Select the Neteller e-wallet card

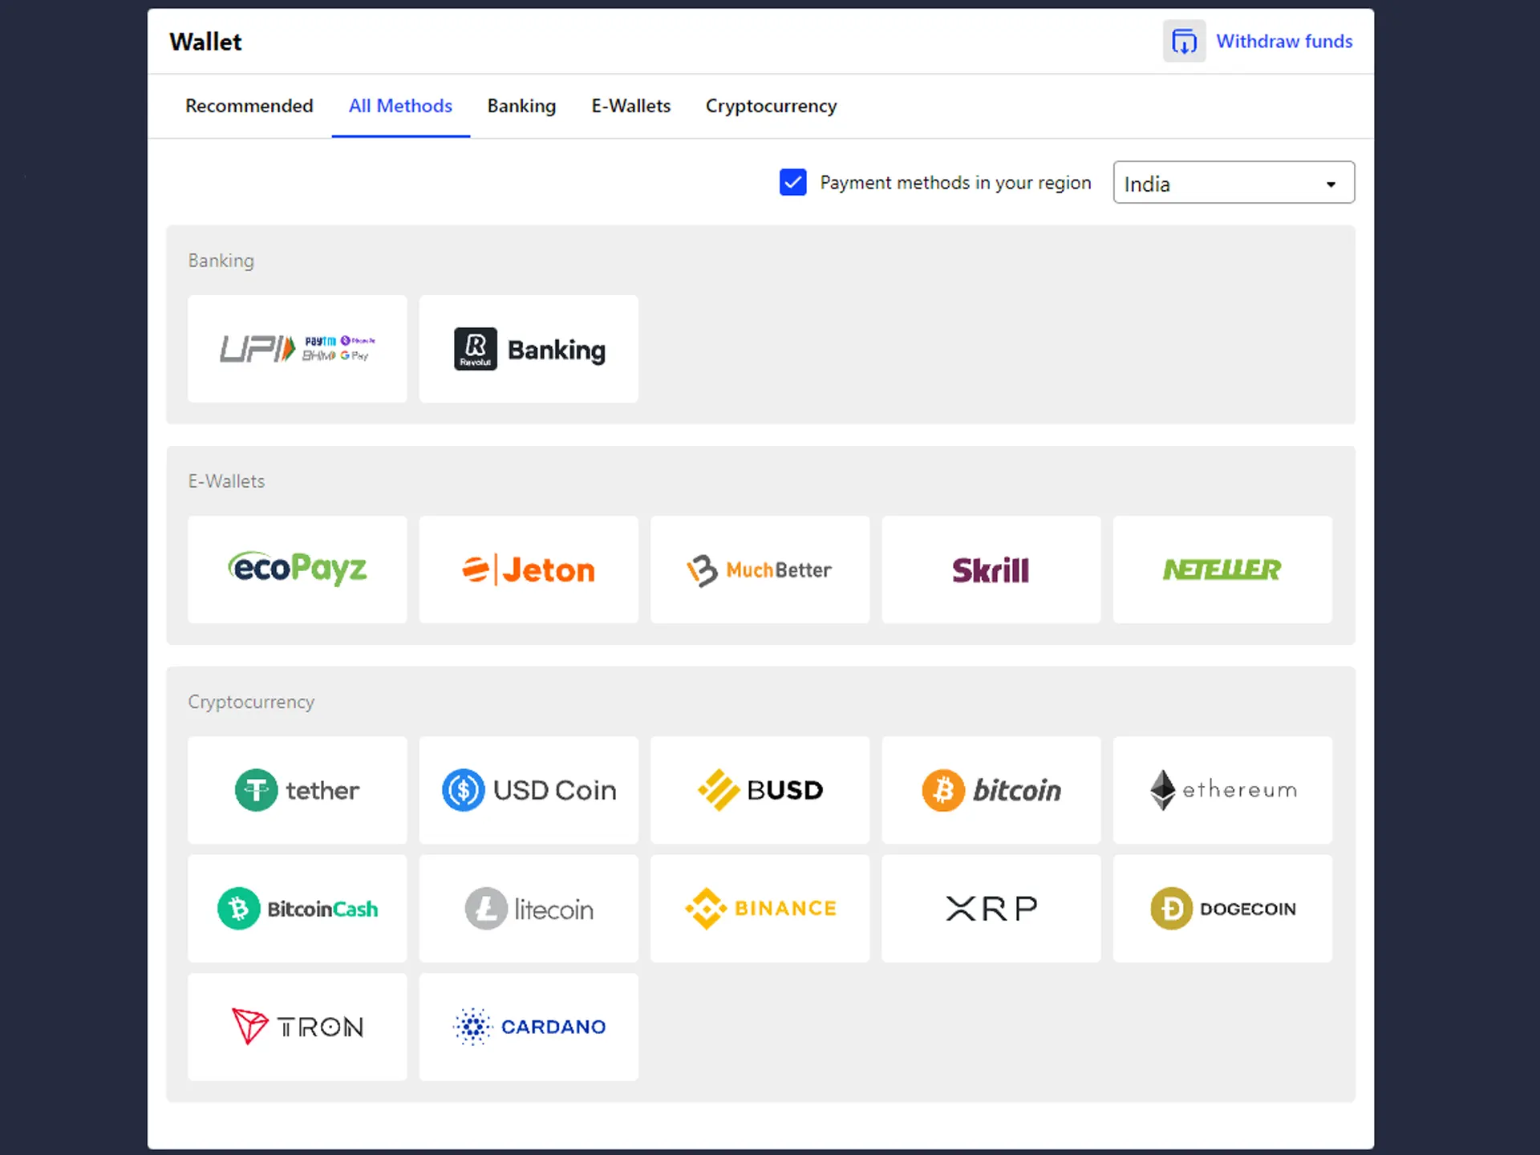pos(1222,569)
